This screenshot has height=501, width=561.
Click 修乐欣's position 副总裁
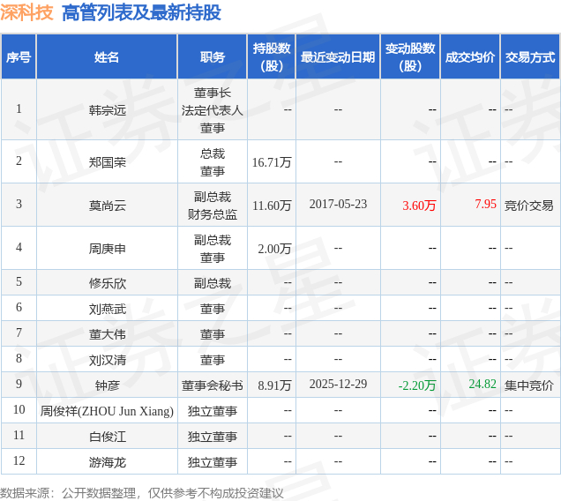213,283
